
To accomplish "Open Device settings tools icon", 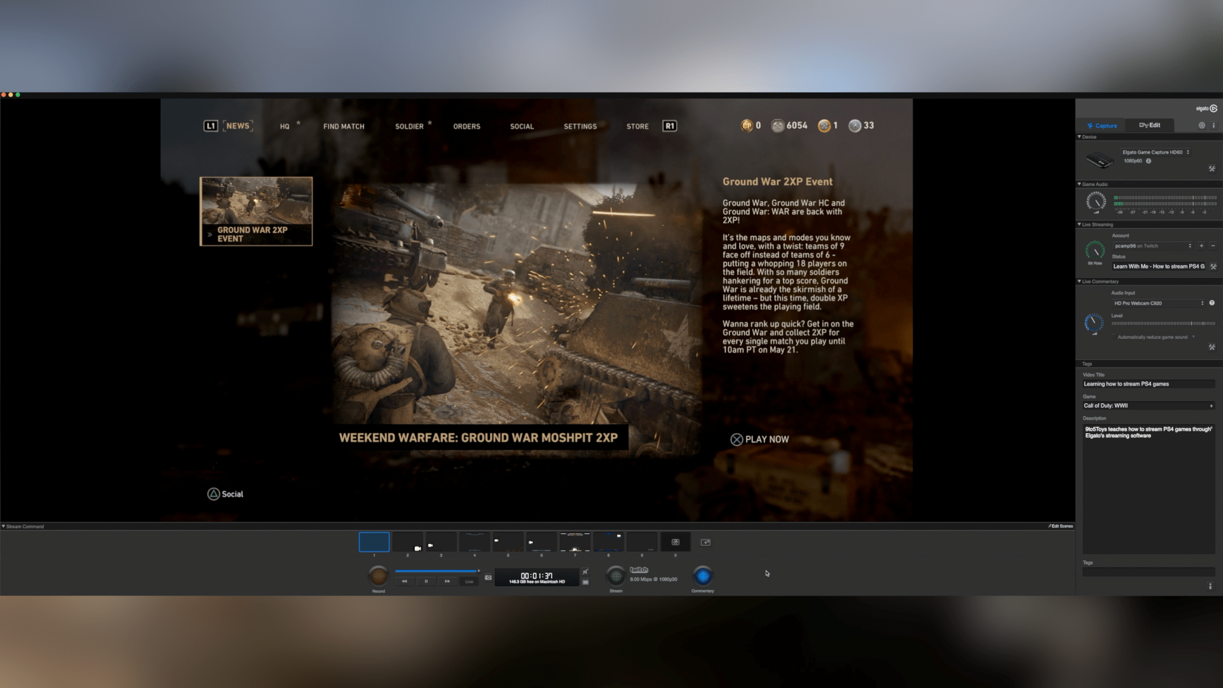I will click(x=1212, y=169).
